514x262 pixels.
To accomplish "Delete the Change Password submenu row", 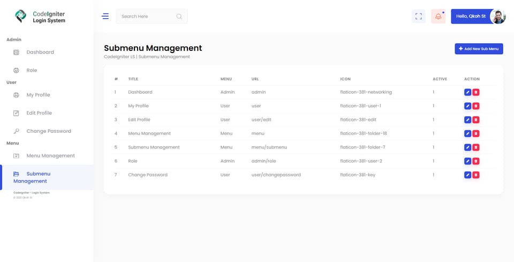I will (x=476, y=175).
